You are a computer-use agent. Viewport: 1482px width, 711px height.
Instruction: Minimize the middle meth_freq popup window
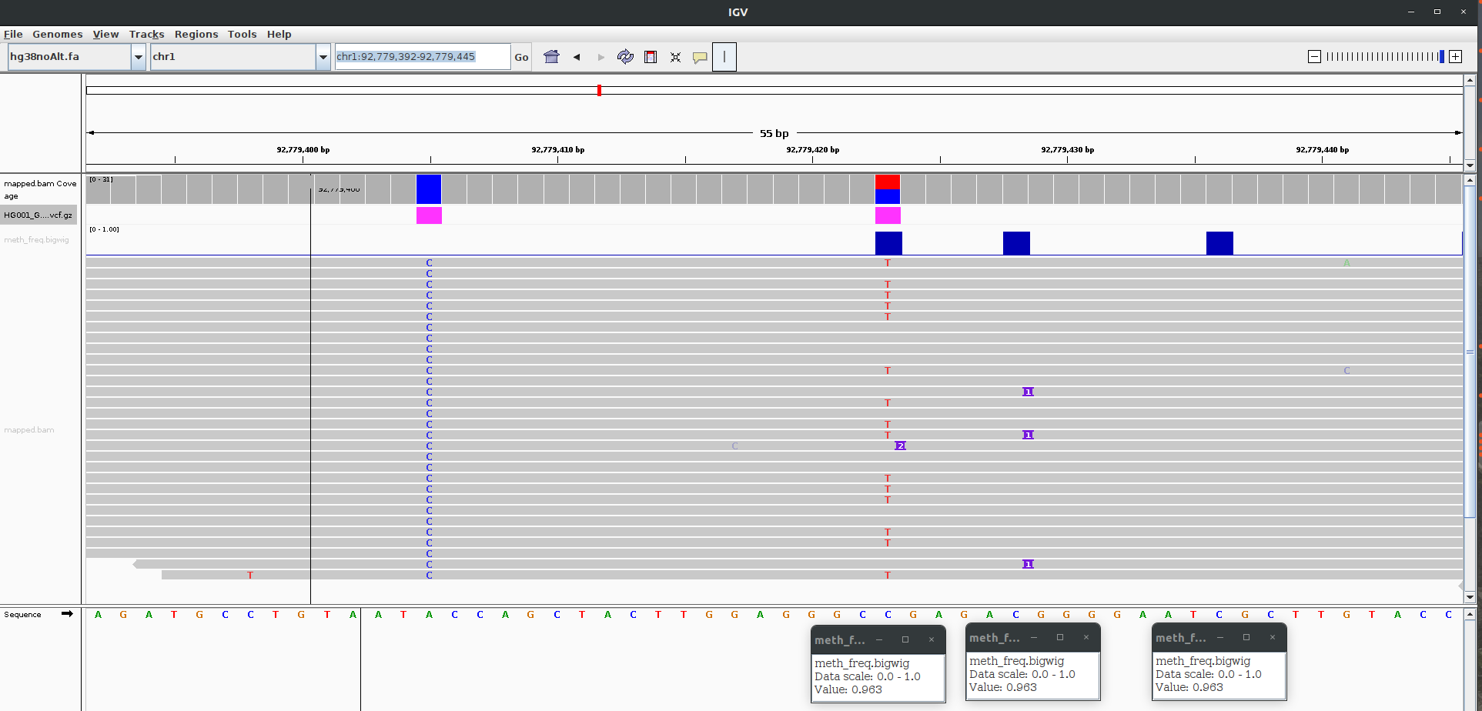pyautogui.click(x=1034, y=637)
